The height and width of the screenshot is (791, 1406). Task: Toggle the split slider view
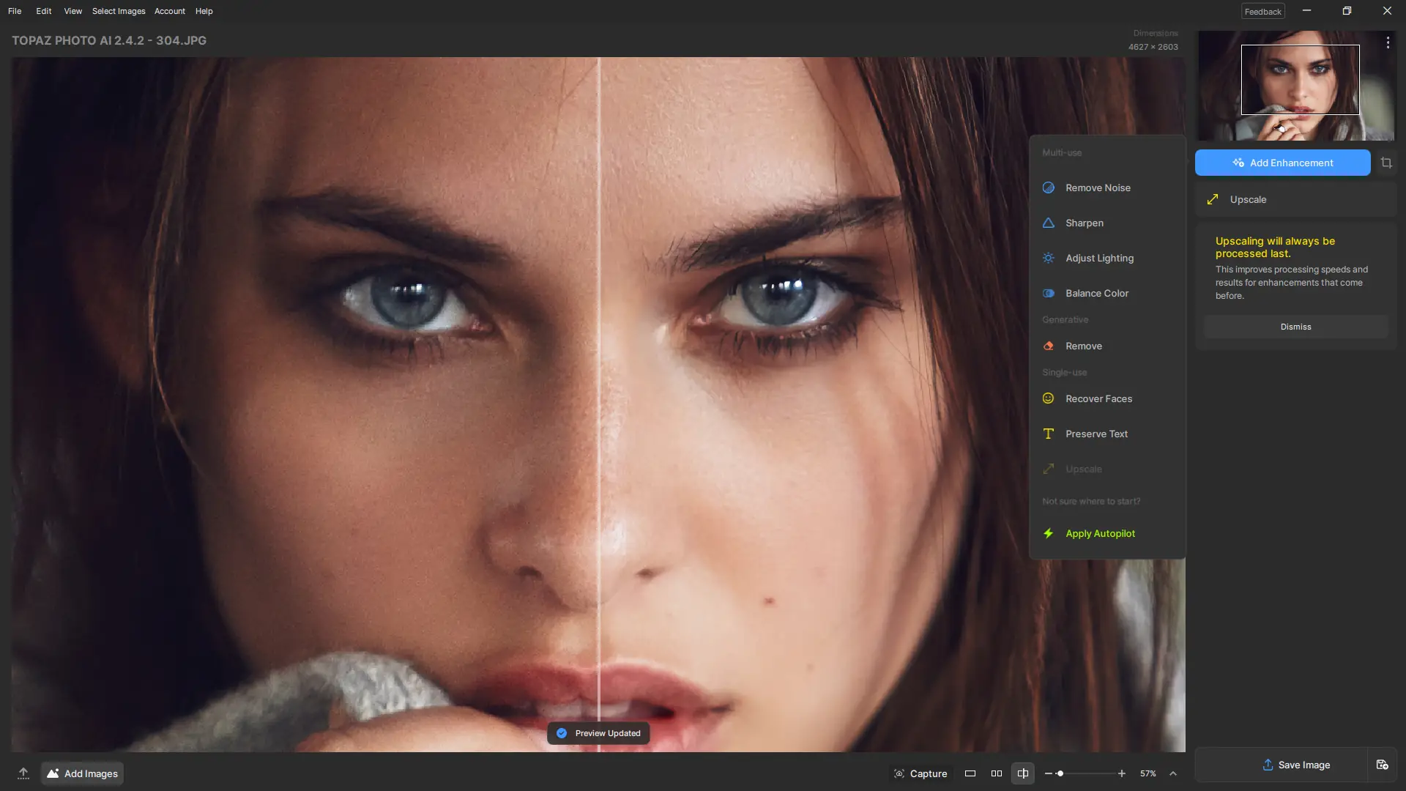pyautogui.click(x=1023, y=773)
